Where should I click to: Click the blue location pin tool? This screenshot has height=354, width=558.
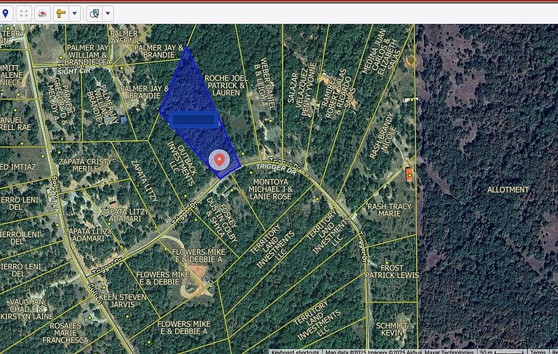(5, 14)
